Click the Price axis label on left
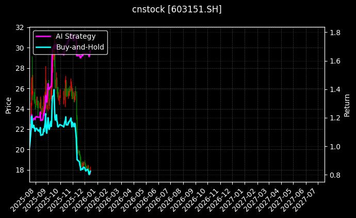 coord(8,104)
